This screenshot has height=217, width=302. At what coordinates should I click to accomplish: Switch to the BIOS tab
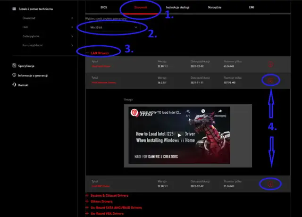tap(104, 8)
